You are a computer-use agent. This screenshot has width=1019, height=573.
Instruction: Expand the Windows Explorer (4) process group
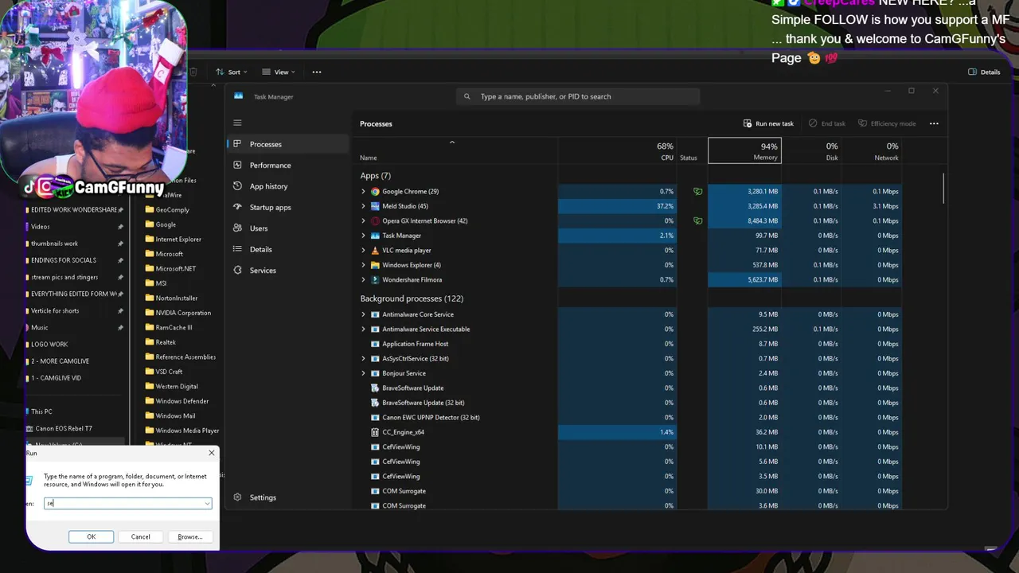[363, 265]
